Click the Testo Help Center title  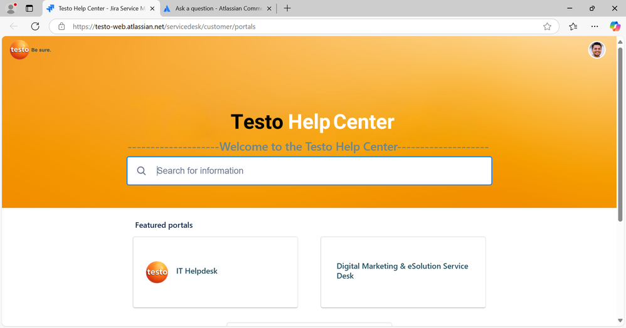[312, 121]
